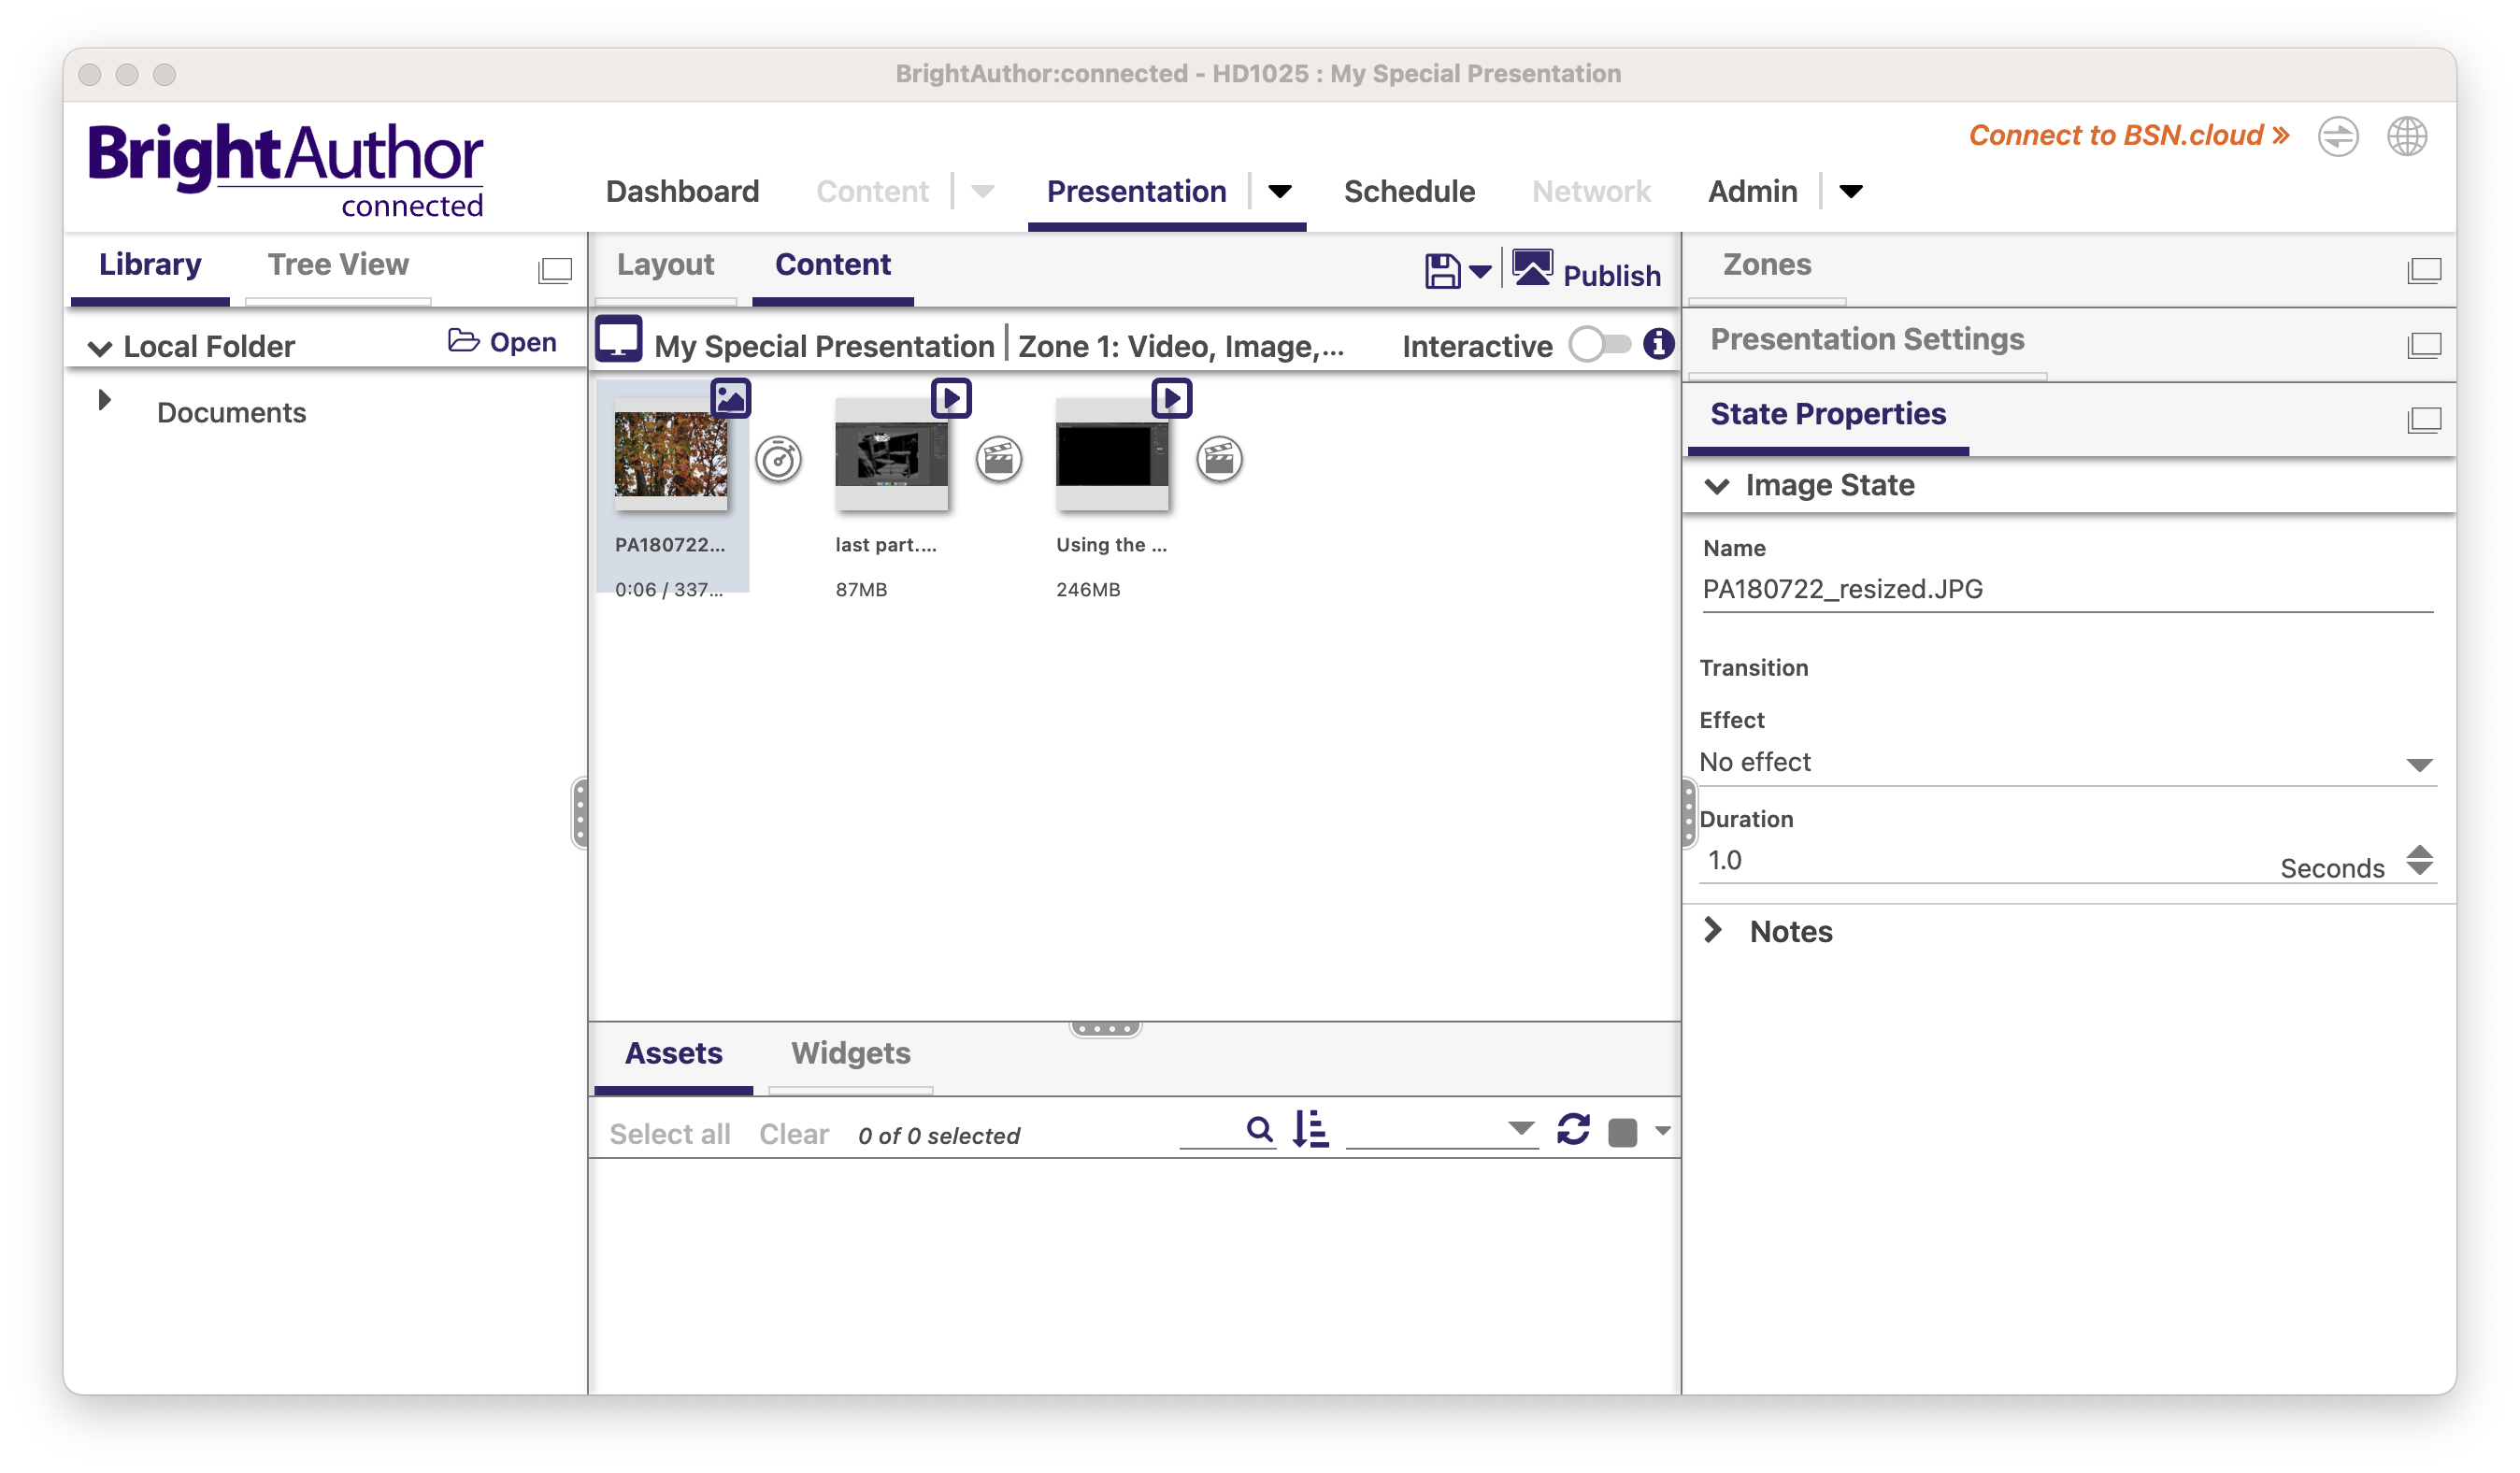
Task: Click media end event icon after Using the
Action: (x=1219, y=460)
